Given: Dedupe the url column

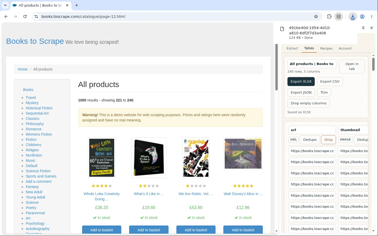Looking at the screenshot, I should (310, 140).
